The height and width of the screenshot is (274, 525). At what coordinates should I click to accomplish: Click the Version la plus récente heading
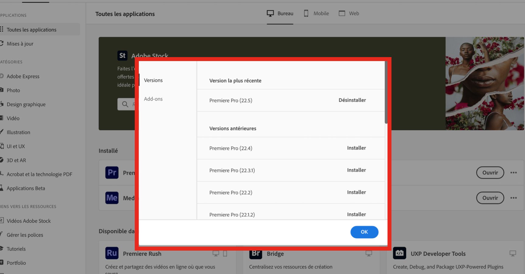point(235,80)
